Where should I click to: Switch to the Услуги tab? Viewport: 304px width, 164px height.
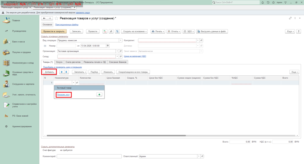click(59, 62)
